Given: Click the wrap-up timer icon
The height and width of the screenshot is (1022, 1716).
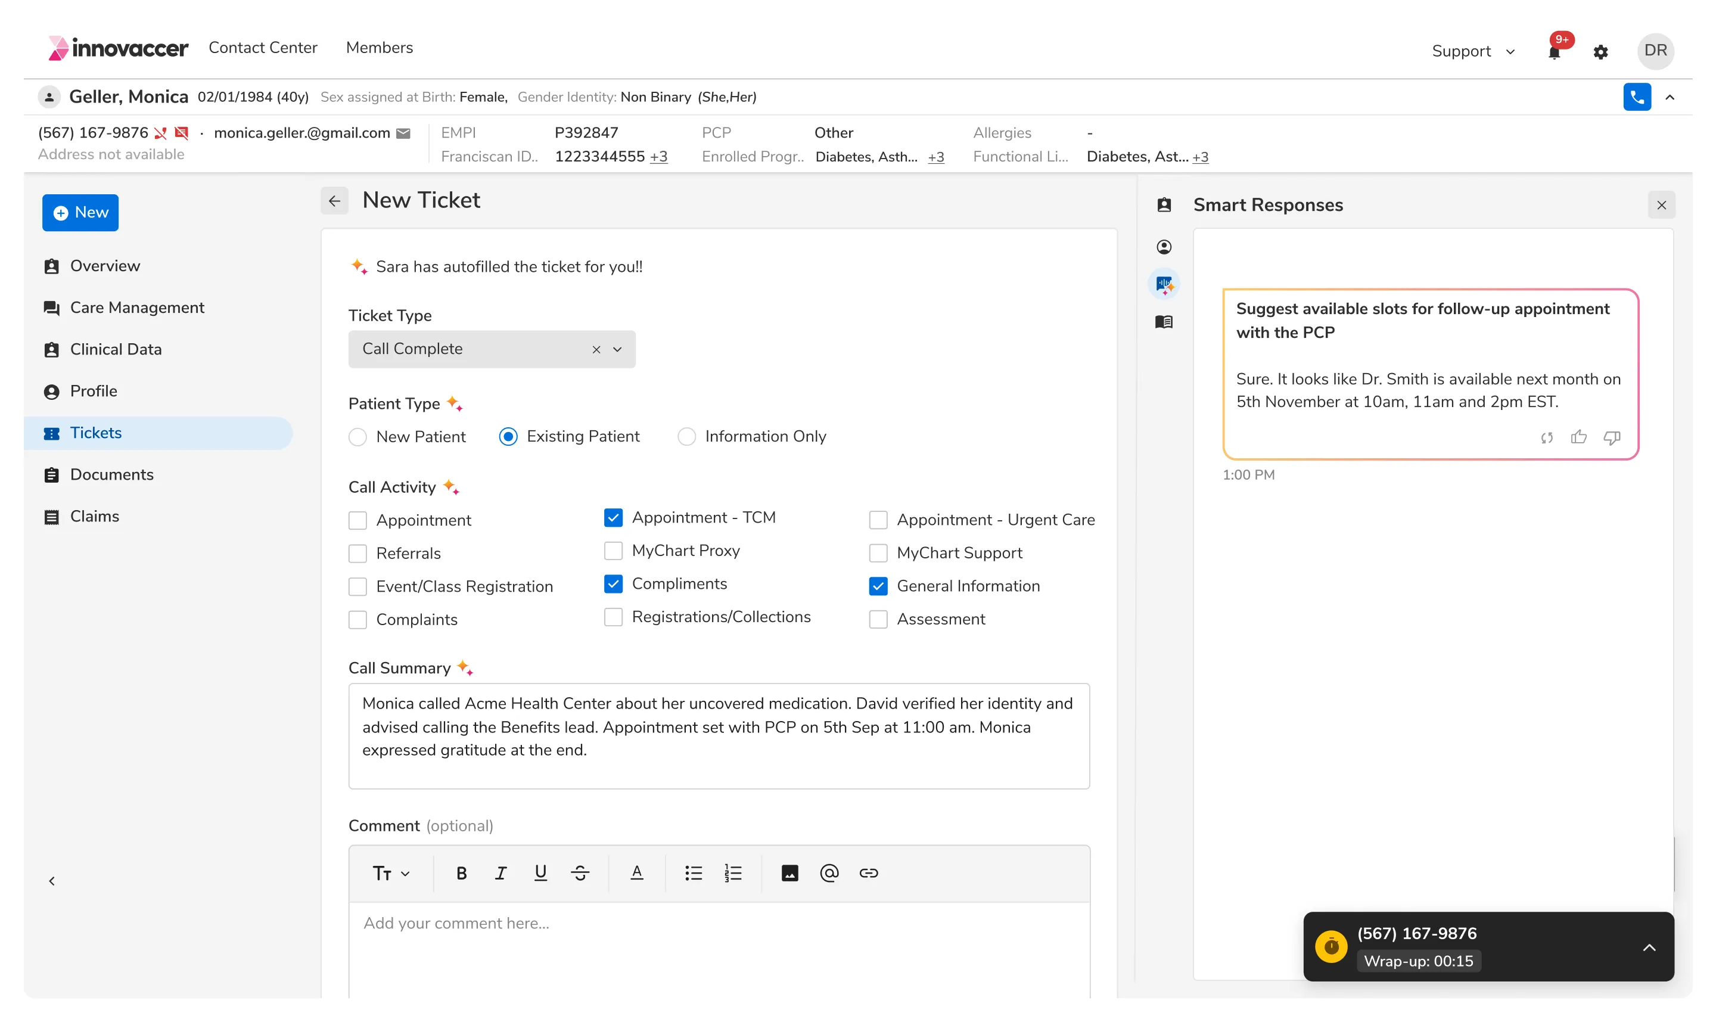Looking at the screenshot, I should (1331, 947).
